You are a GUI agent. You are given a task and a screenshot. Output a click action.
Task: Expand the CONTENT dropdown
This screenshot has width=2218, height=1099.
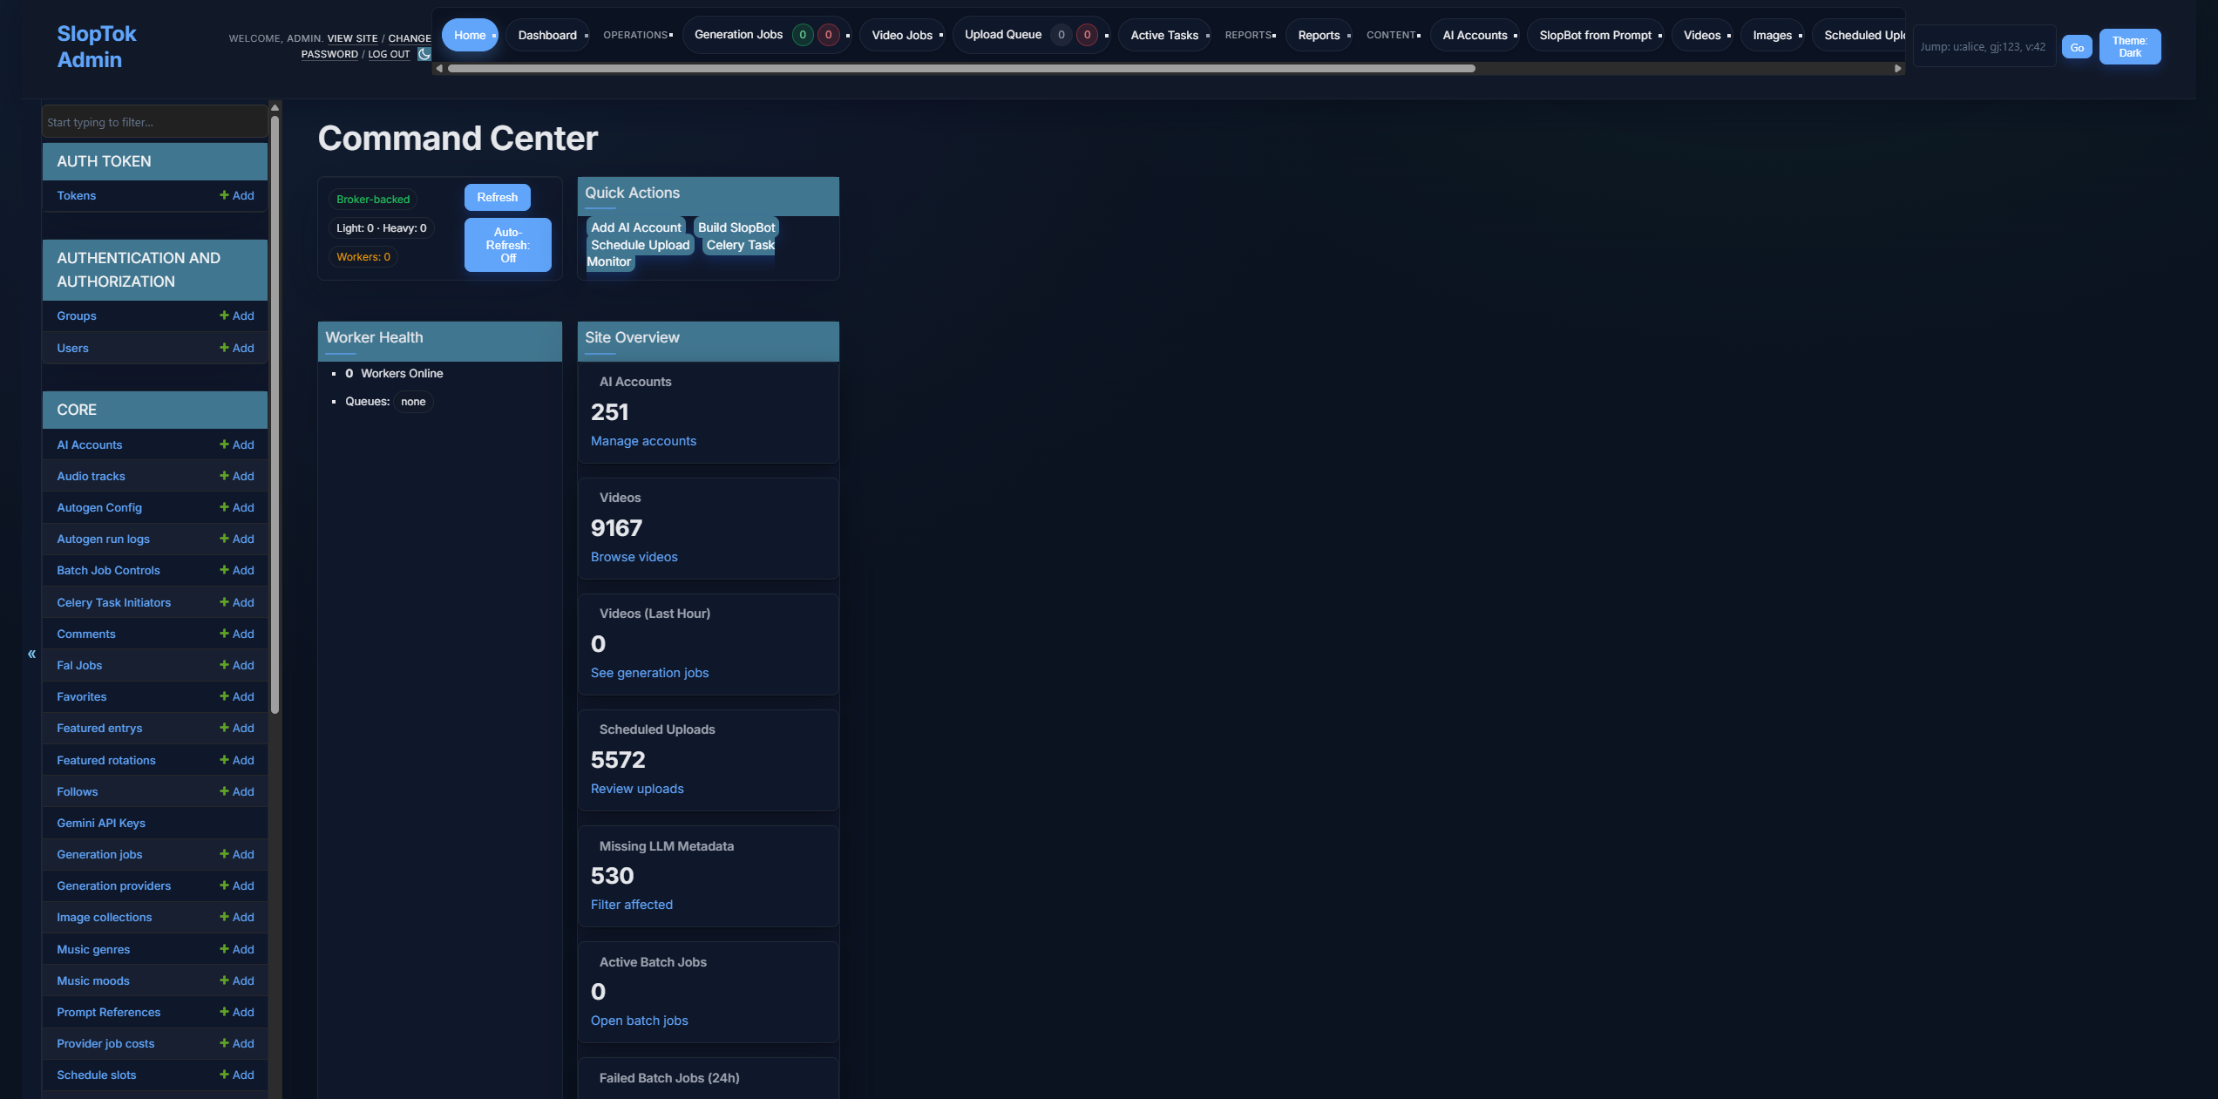point(1393,35)
